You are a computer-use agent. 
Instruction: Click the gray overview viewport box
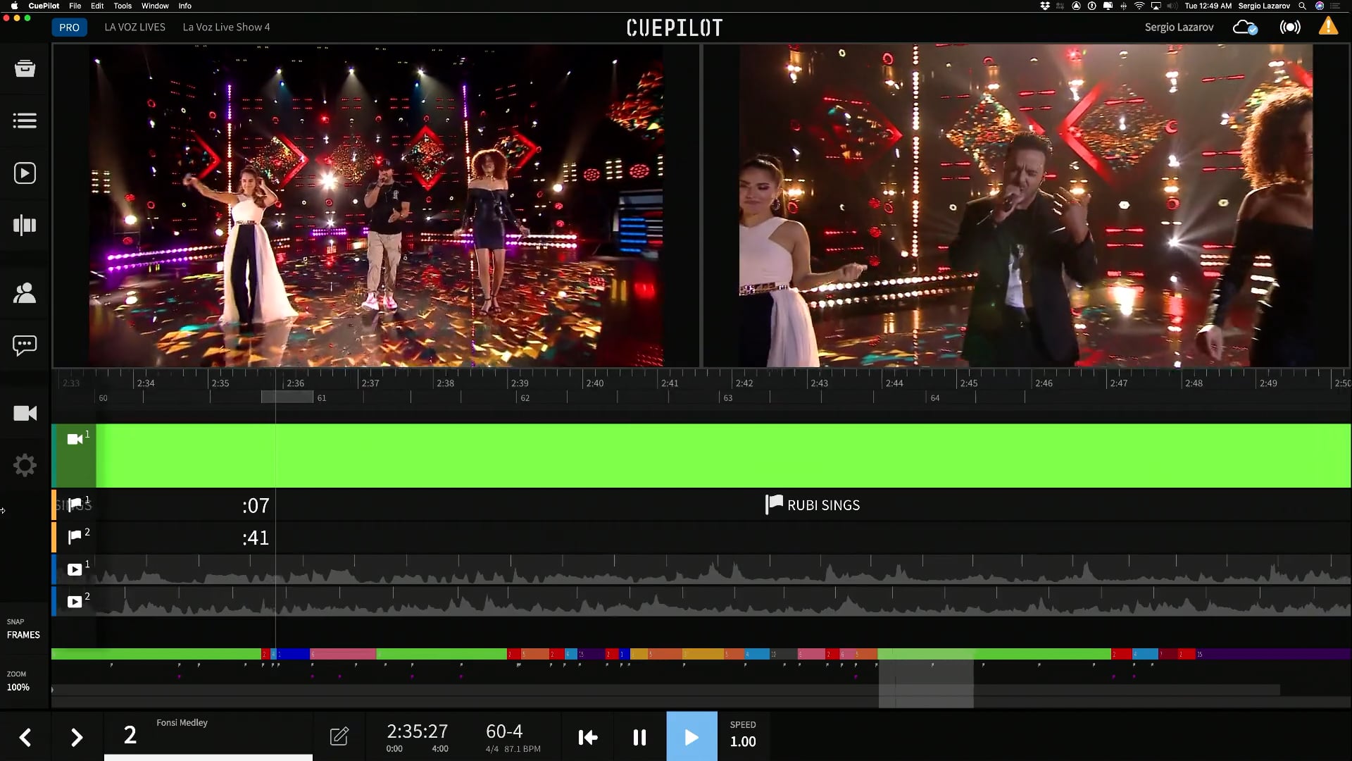[x=926, y=679]
